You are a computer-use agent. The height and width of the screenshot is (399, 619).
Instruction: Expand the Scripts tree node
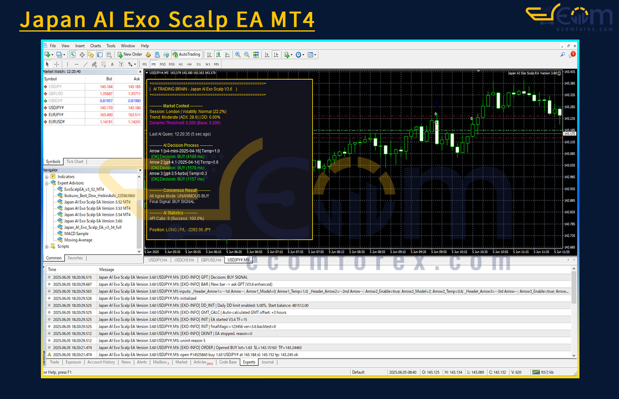(x=47, y=246)
